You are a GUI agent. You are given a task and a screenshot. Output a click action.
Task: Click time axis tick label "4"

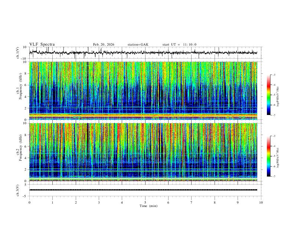click(x=122, y=203)
